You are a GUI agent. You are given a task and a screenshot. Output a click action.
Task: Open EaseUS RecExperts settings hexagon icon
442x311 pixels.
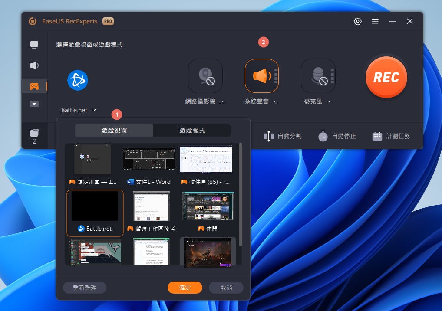357,21
